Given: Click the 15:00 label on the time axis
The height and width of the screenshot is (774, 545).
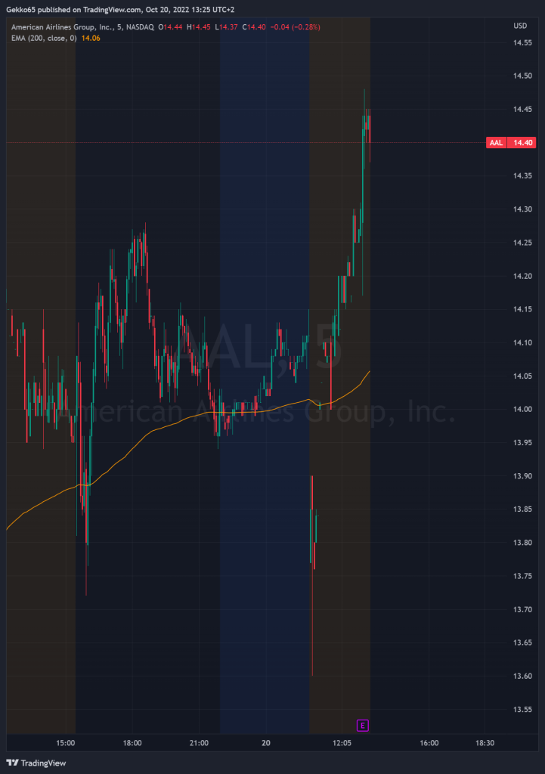Looking at the screenshot, I should (x=66, y=743).
